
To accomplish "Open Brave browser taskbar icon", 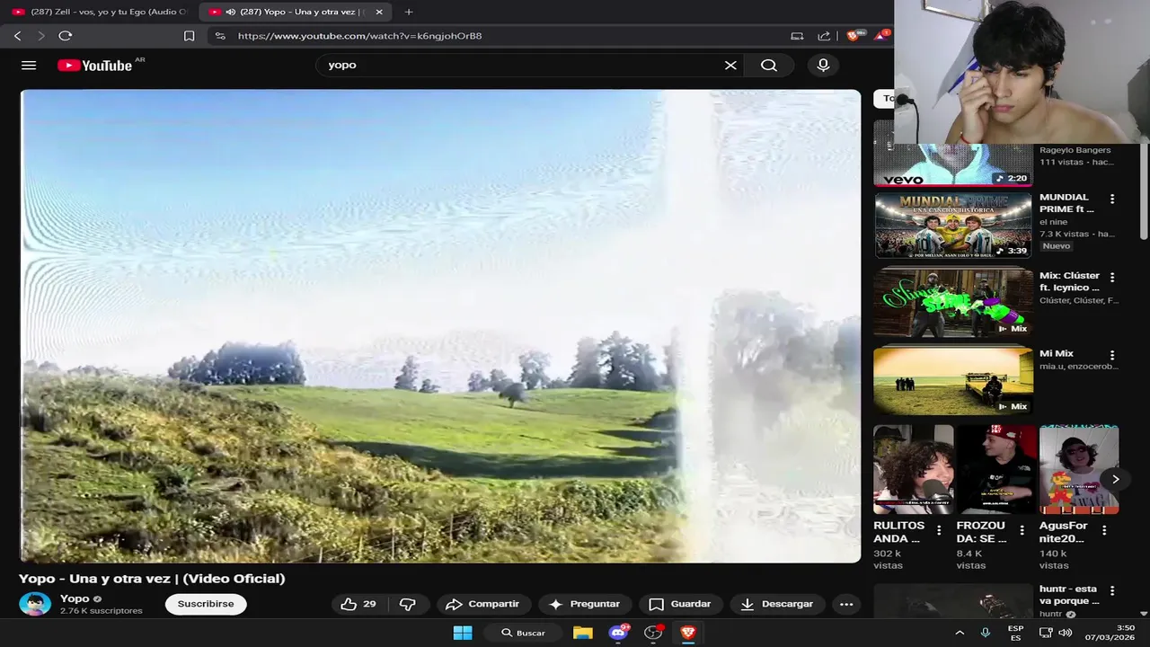I will (688, 633).
